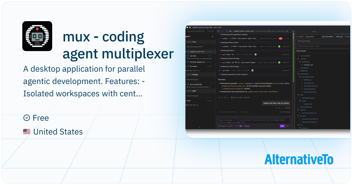Open the openai:gpt-5.1-codex model selector
The image size is (352, 185).
pyautogui.click(x=226, y=126)
